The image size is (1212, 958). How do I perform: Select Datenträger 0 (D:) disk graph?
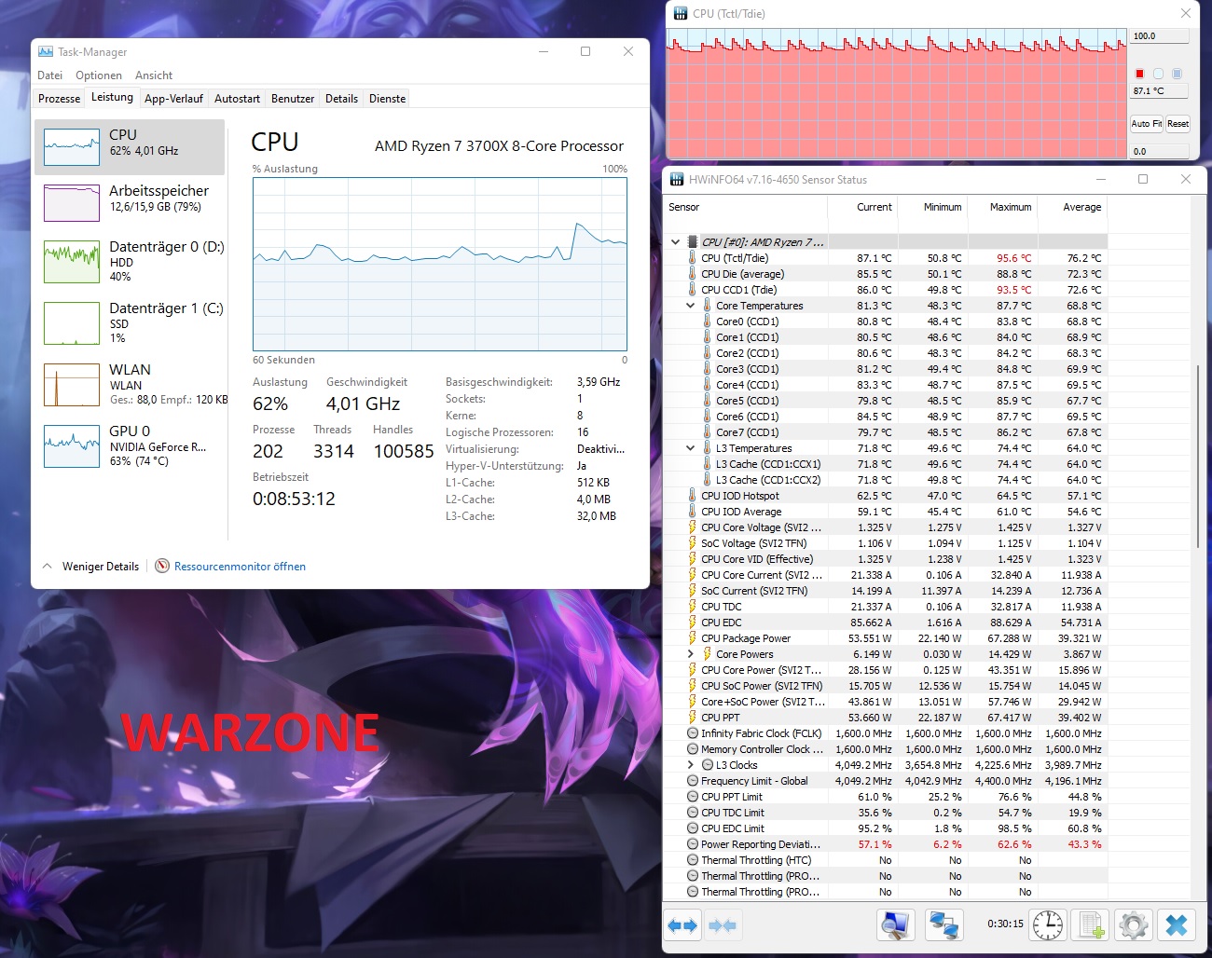tap(72, 261)
